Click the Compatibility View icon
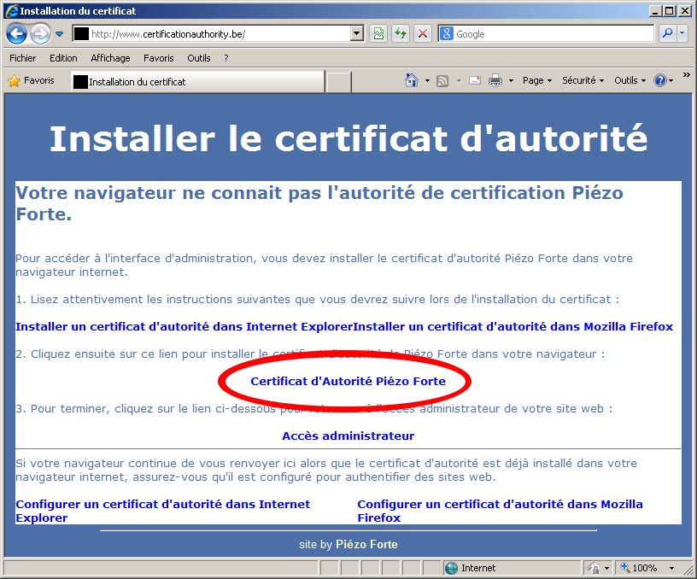Screen dimensions: 697x579 pyautogui.click(x=378, y=34)
